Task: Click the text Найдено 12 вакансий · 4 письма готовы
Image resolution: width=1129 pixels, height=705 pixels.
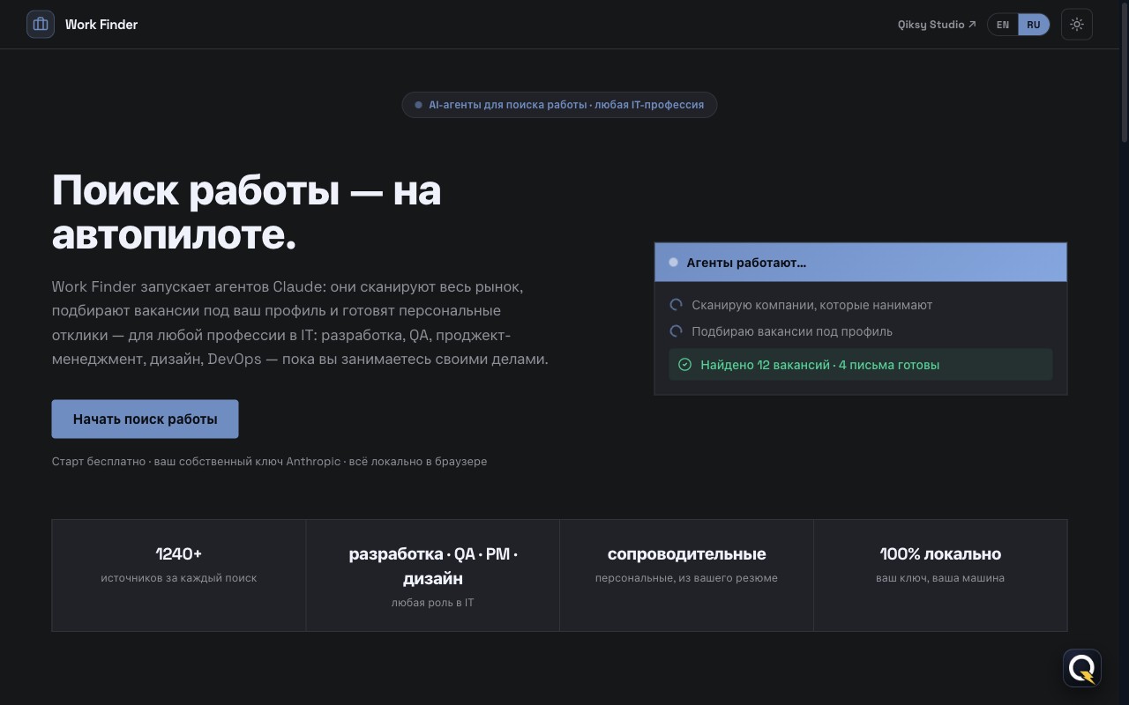Action: point(820,365)
